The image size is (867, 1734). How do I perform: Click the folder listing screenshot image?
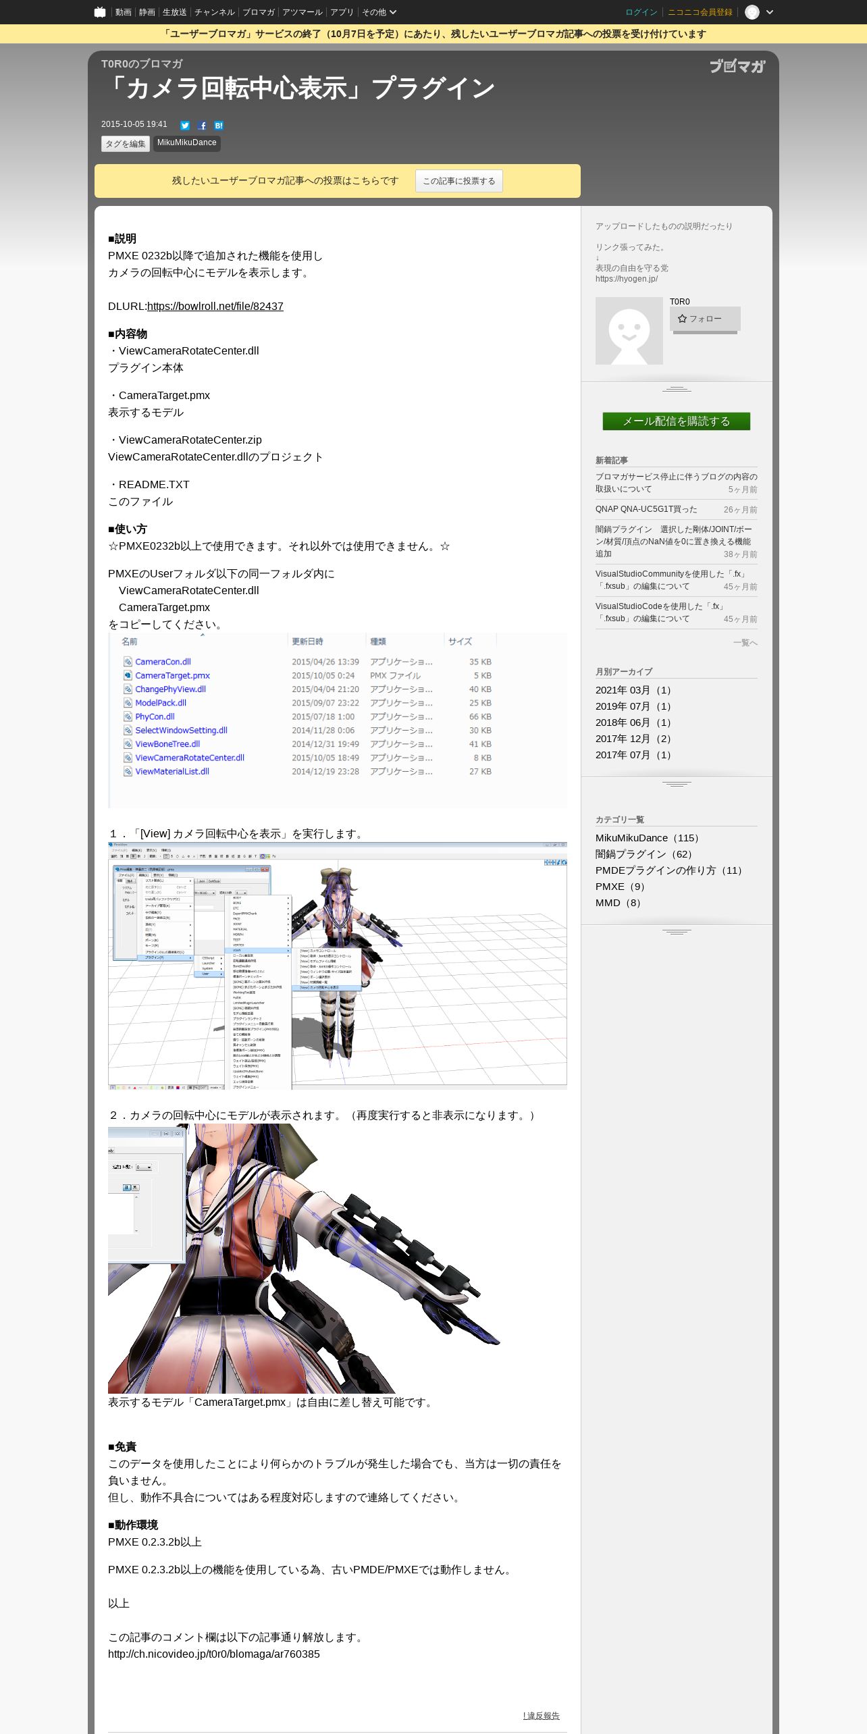[338, 720]
